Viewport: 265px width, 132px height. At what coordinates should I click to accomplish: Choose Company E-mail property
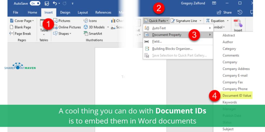click(235, 76)
